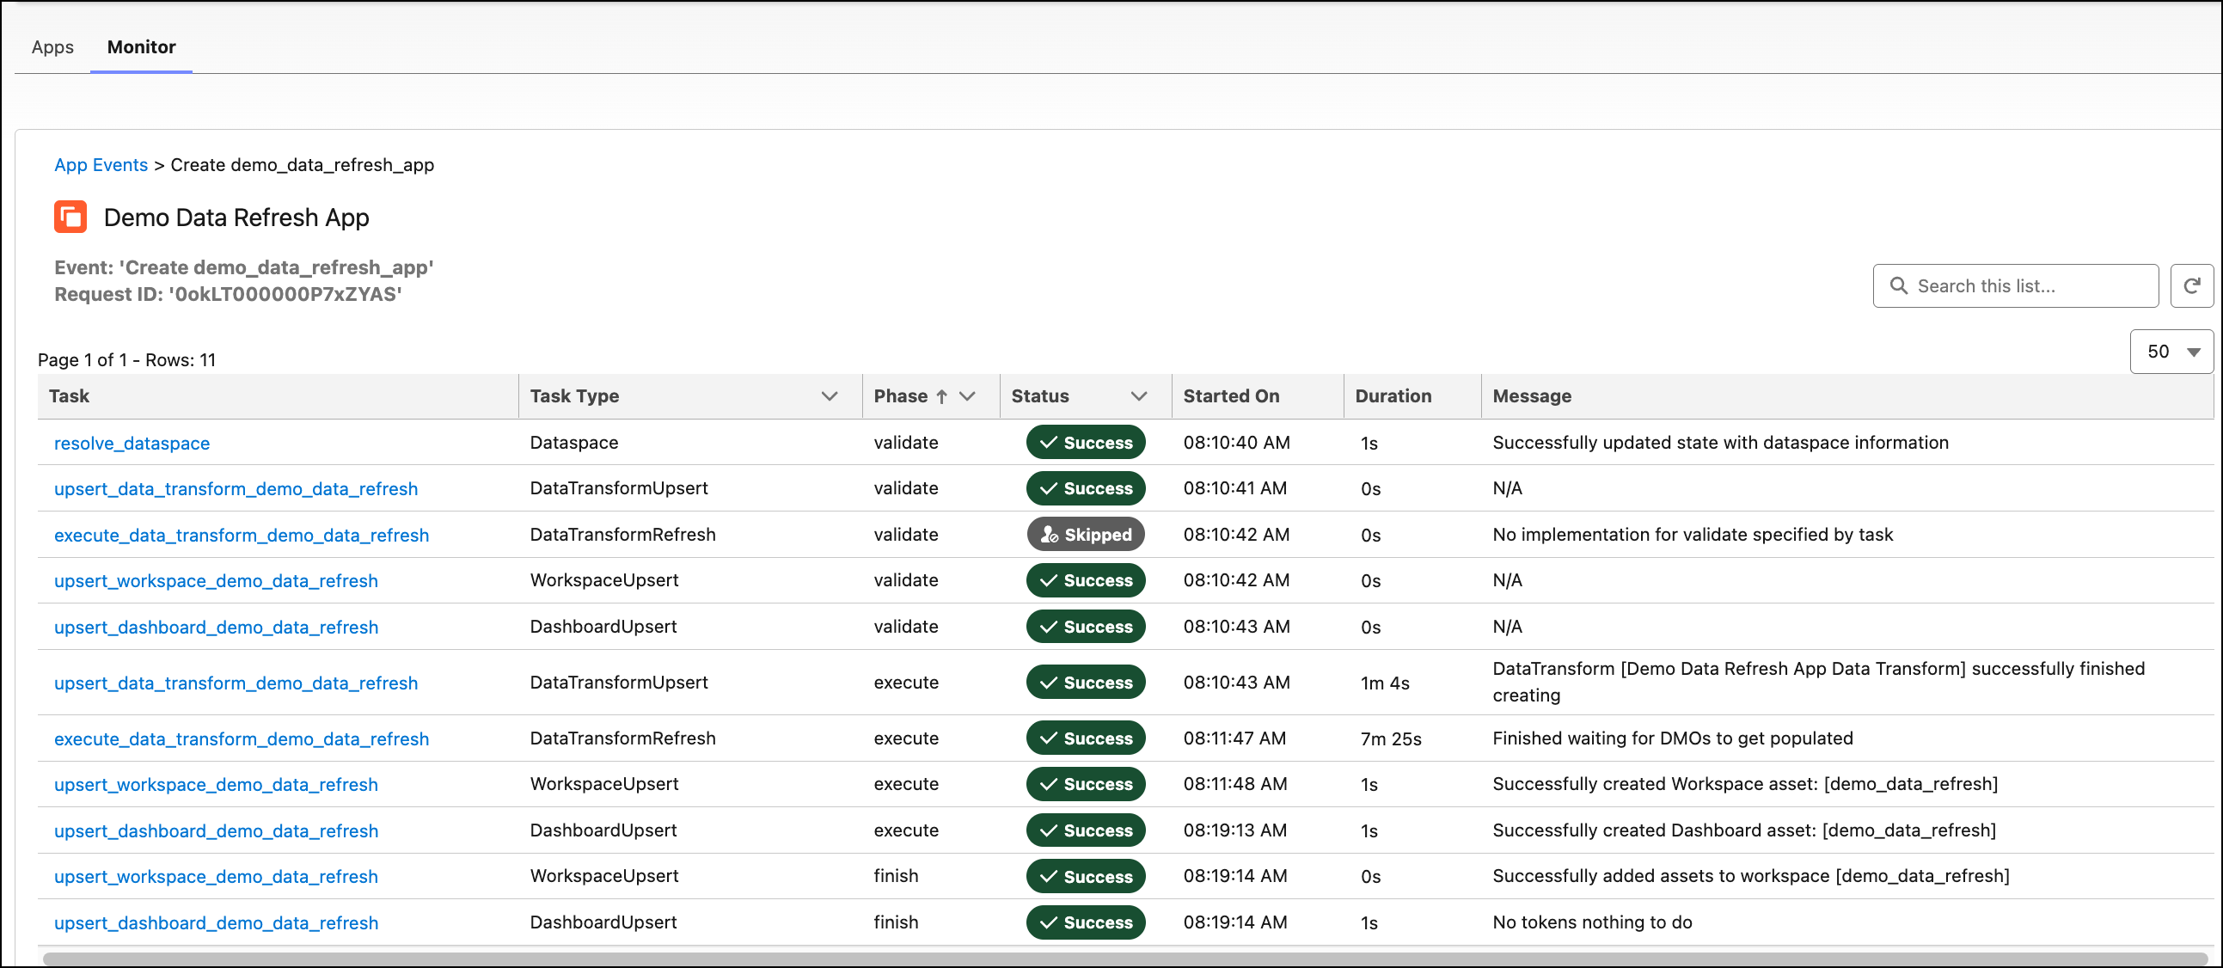Click 'Successfully created Workspace asset: [demo_data_refresh]' message

click(1745, 784)
